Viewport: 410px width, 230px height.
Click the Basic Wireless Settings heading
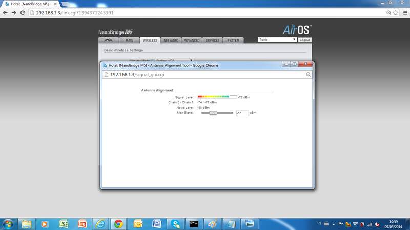[x=124, y=50]
